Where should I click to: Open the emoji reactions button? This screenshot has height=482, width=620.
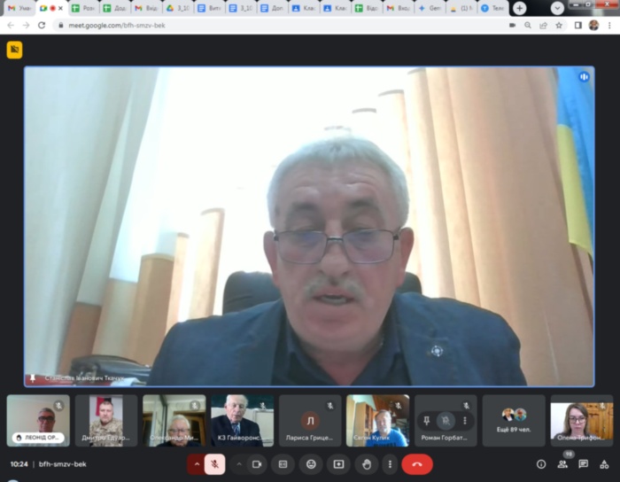[311, 463]
